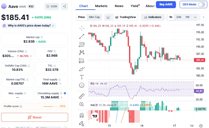Viewport: 209px width, 128px height.
Task: Show Vol/Mkt Cap info tooltip
Action: pyautogui.click(x=29, y=66)
